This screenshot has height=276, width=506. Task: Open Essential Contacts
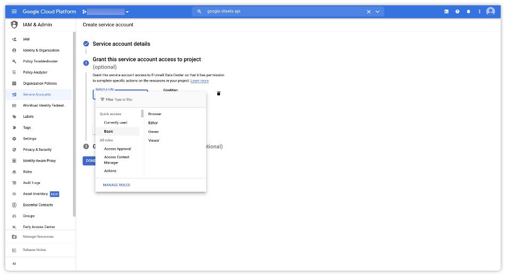39,205
